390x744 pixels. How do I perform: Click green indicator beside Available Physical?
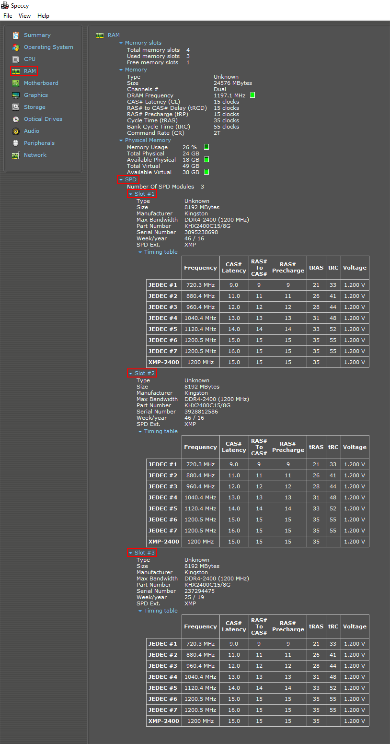coord(206,159)
